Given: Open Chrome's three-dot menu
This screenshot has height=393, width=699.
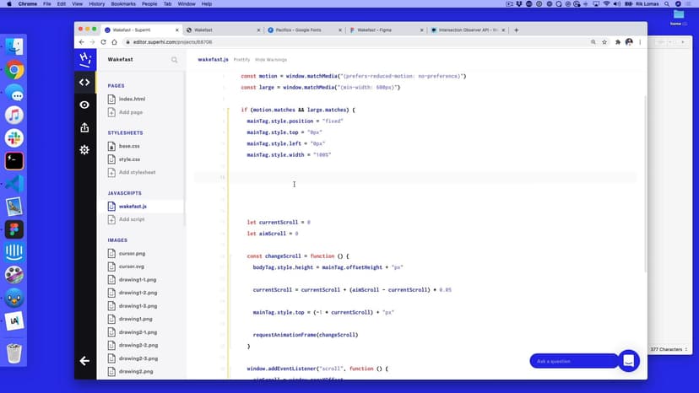Looking at the screenshot, I should point(641,41).
